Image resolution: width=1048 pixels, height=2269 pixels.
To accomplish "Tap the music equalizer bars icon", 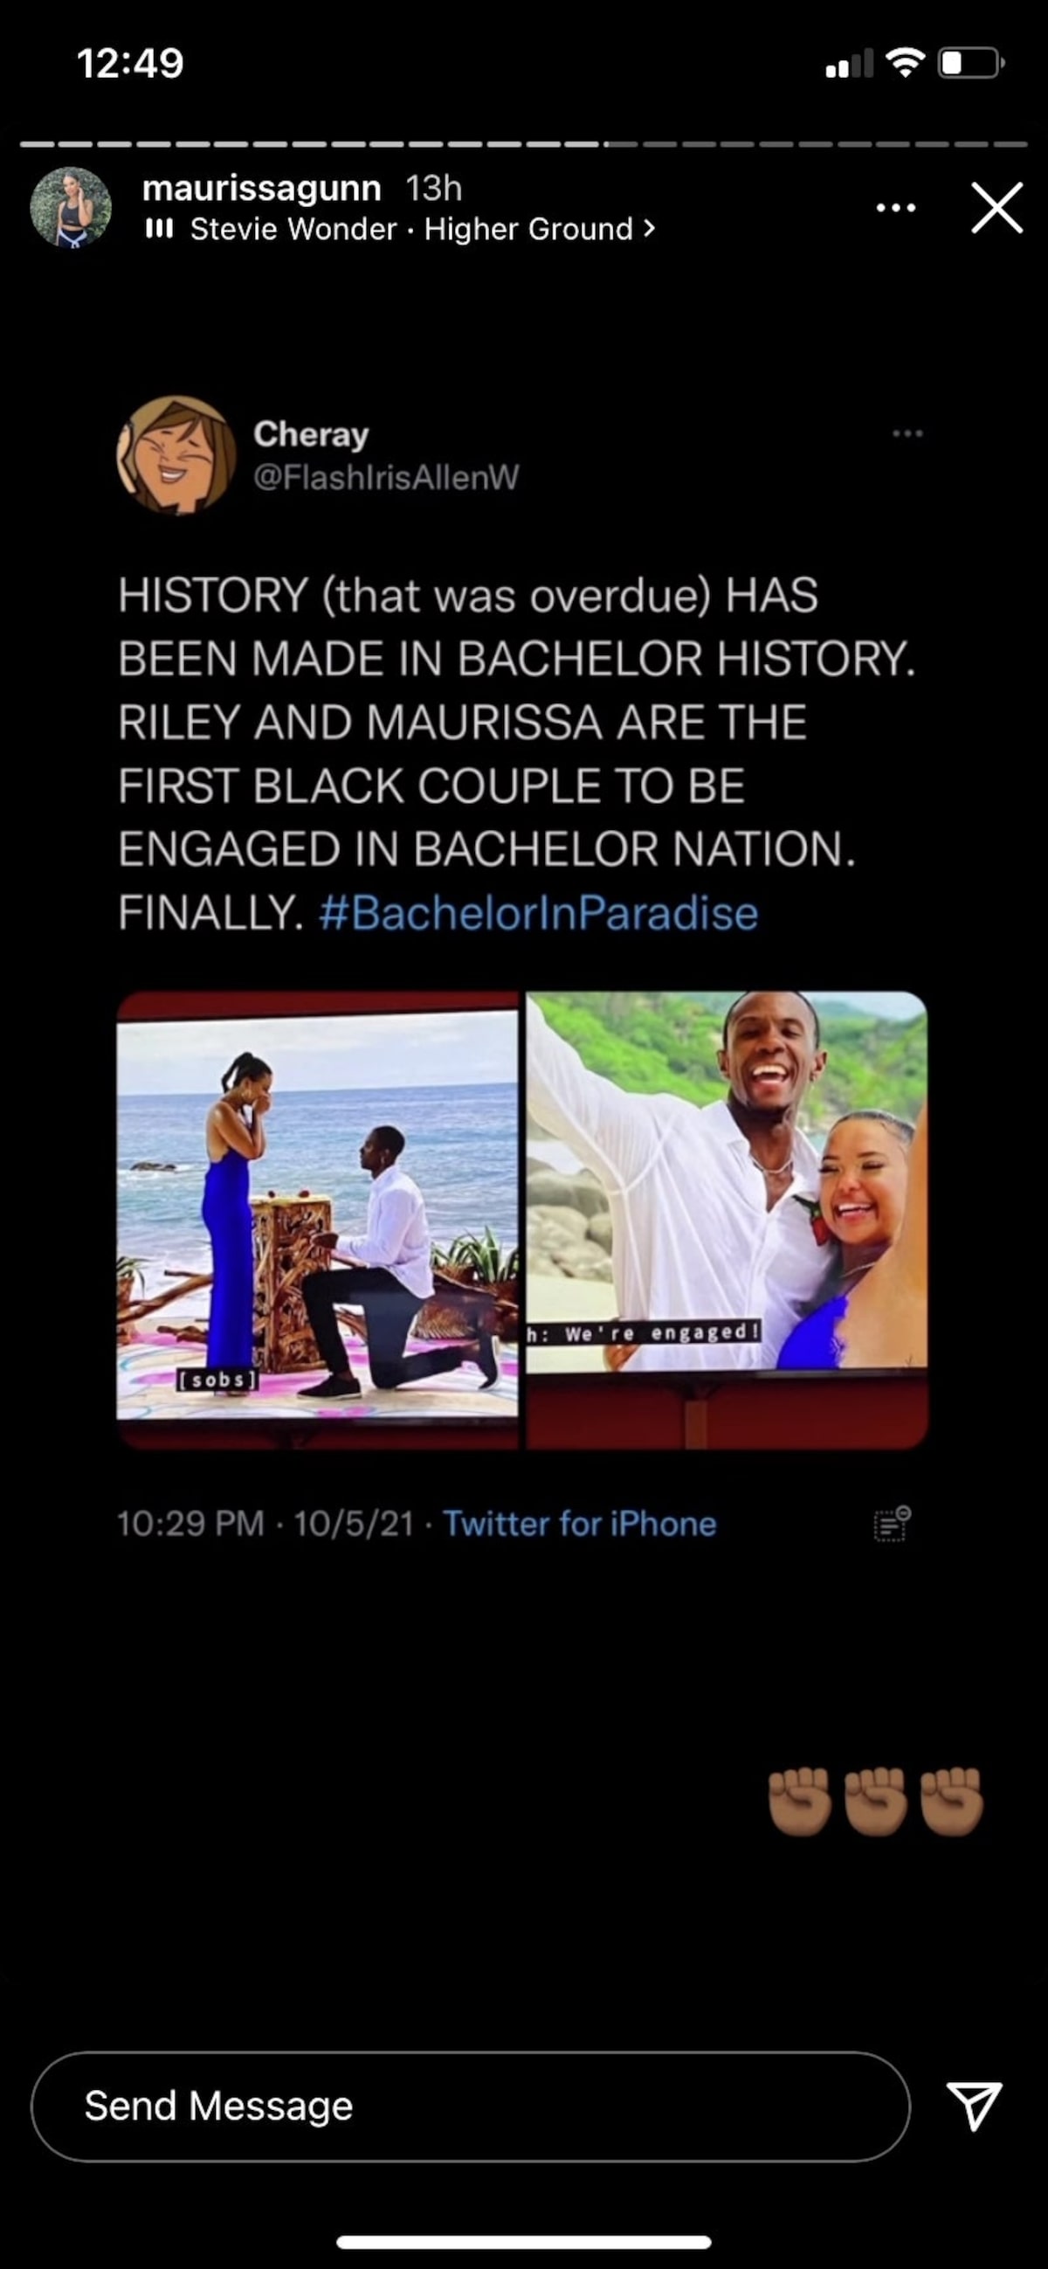I will (x=160, y=230).
